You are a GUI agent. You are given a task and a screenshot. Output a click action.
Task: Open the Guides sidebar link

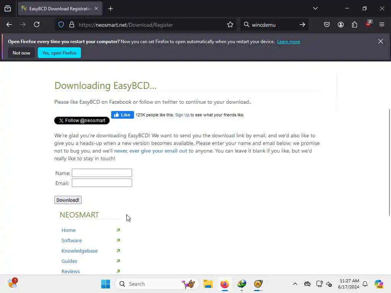pyautogui.click(x=69, y=261)
